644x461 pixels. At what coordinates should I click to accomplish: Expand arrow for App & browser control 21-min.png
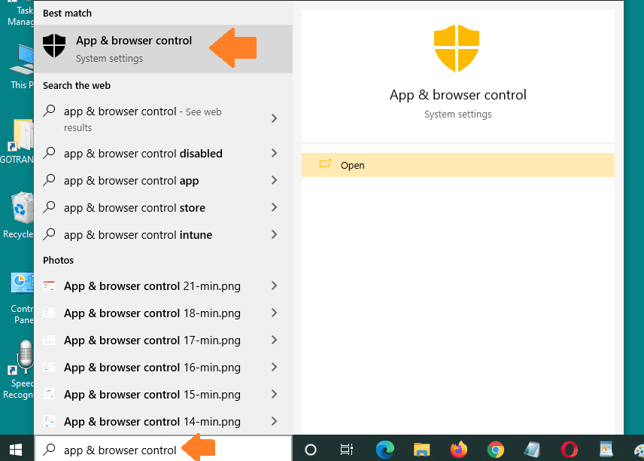tap(274, 286)
